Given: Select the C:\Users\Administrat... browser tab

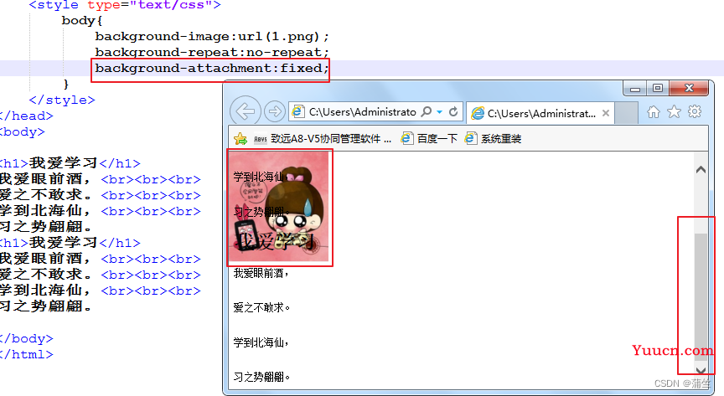Looking at the screenshot, I should coord(540,113).
